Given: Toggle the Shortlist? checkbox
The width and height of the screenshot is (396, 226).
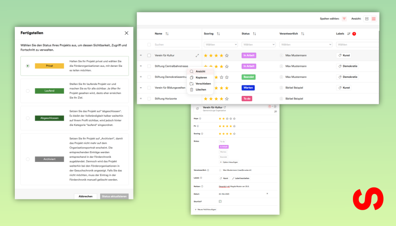Looking at the screenshot, I should point(220,201).
